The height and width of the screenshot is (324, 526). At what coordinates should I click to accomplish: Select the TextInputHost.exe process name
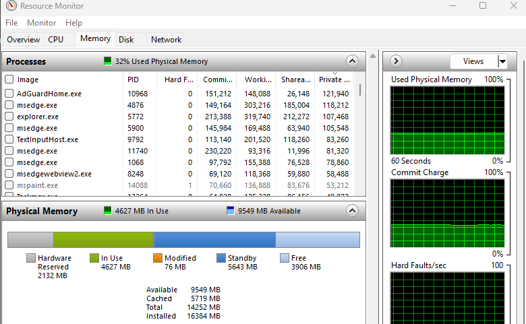tap(47, 139)
